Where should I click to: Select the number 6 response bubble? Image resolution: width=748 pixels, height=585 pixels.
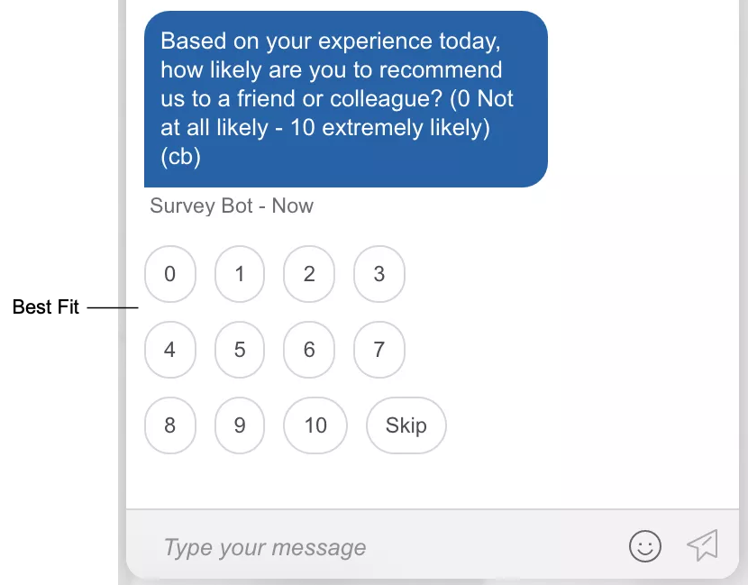click(x=309, y=350)
